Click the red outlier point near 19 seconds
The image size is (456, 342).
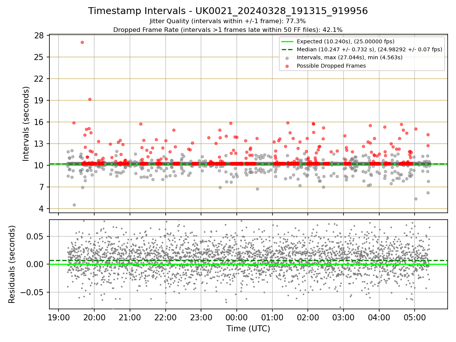point(90,100)
